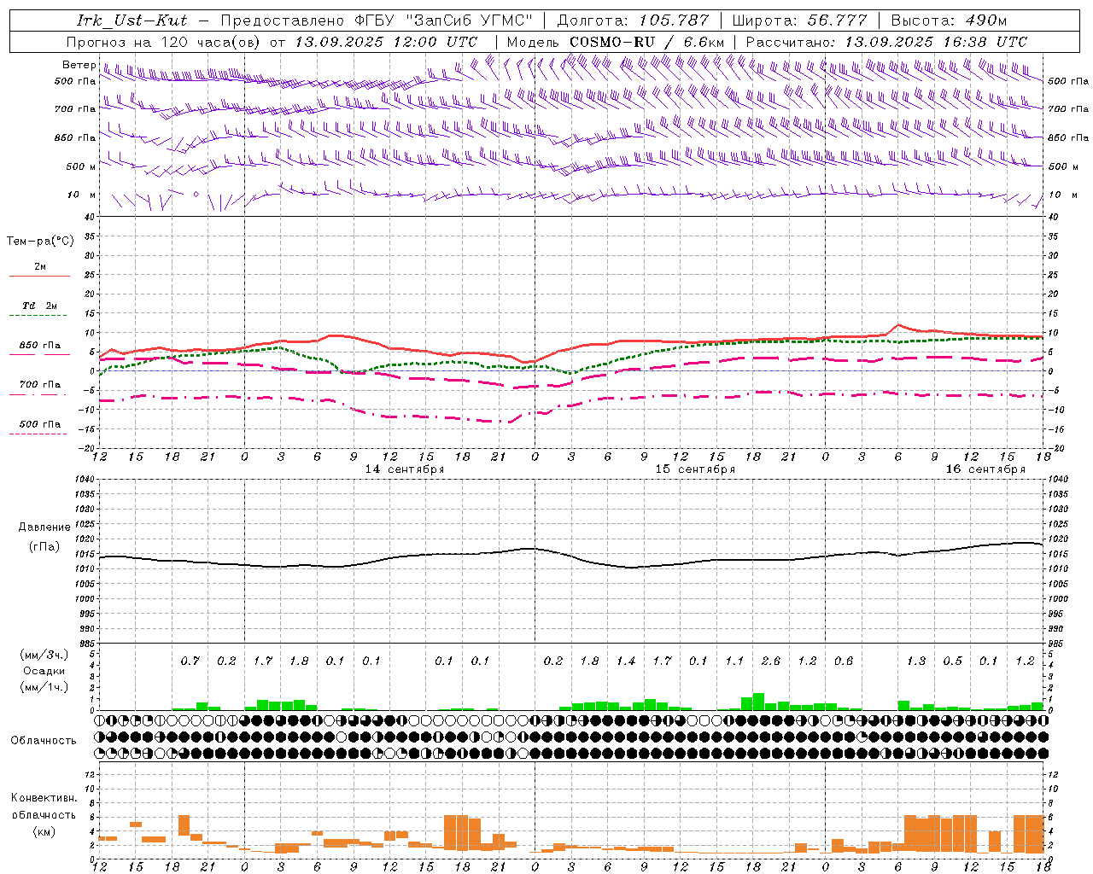
Task: Click the tallest green precipitation bar
Action: [x=758, y=702]
